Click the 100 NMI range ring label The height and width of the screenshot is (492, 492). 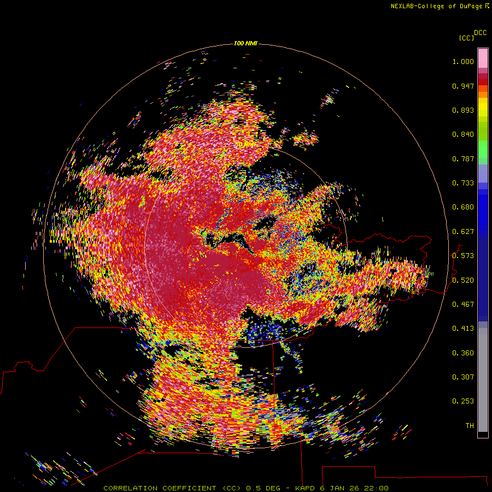245,43
